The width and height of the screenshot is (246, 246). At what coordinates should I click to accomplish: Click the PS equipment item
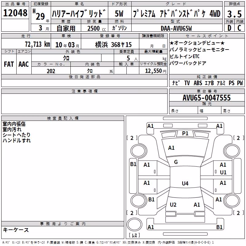coord(232,83)
